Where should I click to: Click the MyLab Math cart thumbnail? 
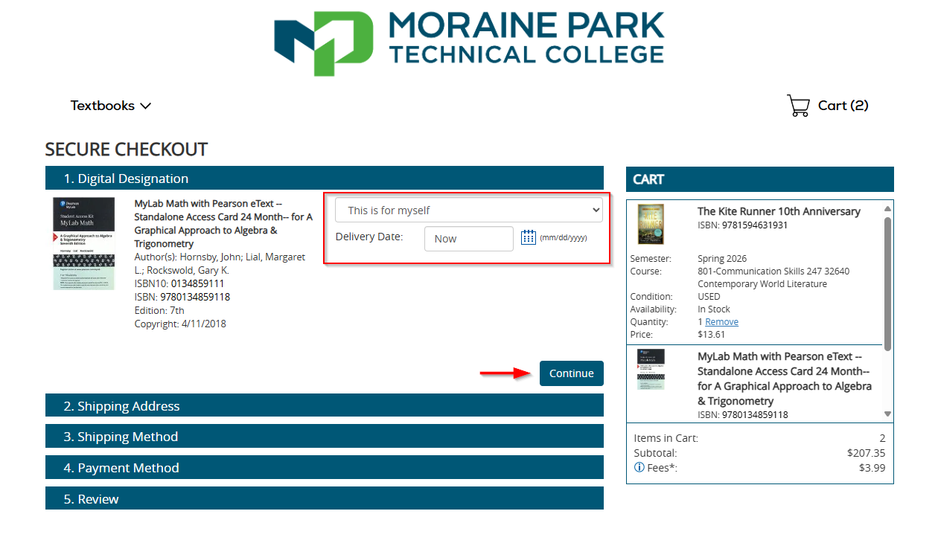pyautogui.click(x=650, y=370)
